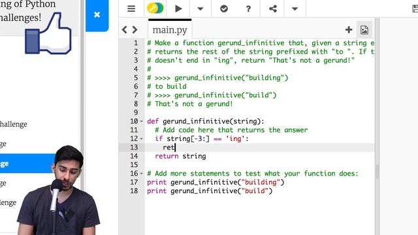Click comment '# to build' on line 6
Screen dimensions: 418x235
[167, 86]
